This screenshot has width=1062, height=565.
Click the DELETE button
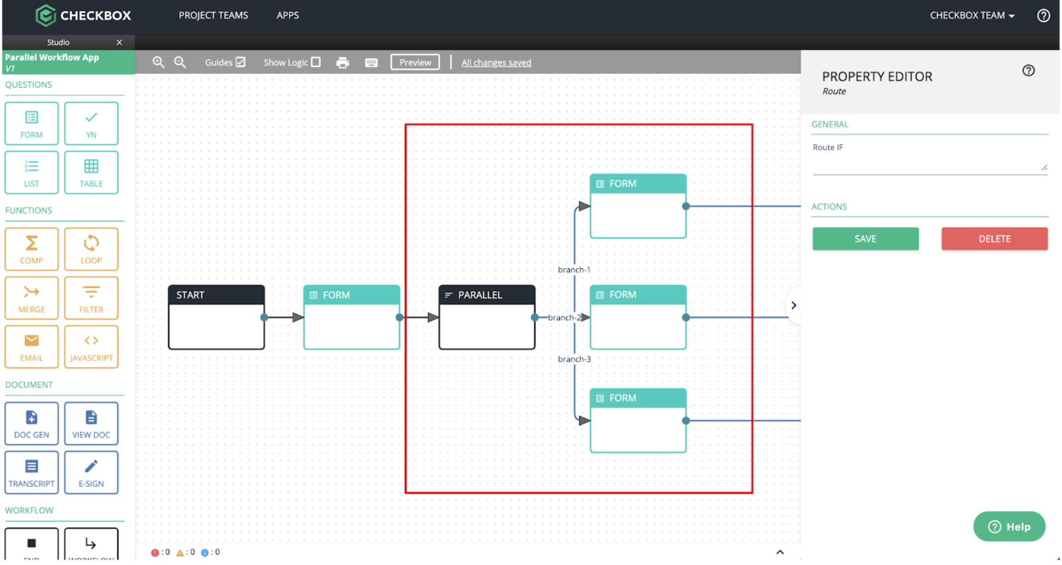click(x=994, y=239)
